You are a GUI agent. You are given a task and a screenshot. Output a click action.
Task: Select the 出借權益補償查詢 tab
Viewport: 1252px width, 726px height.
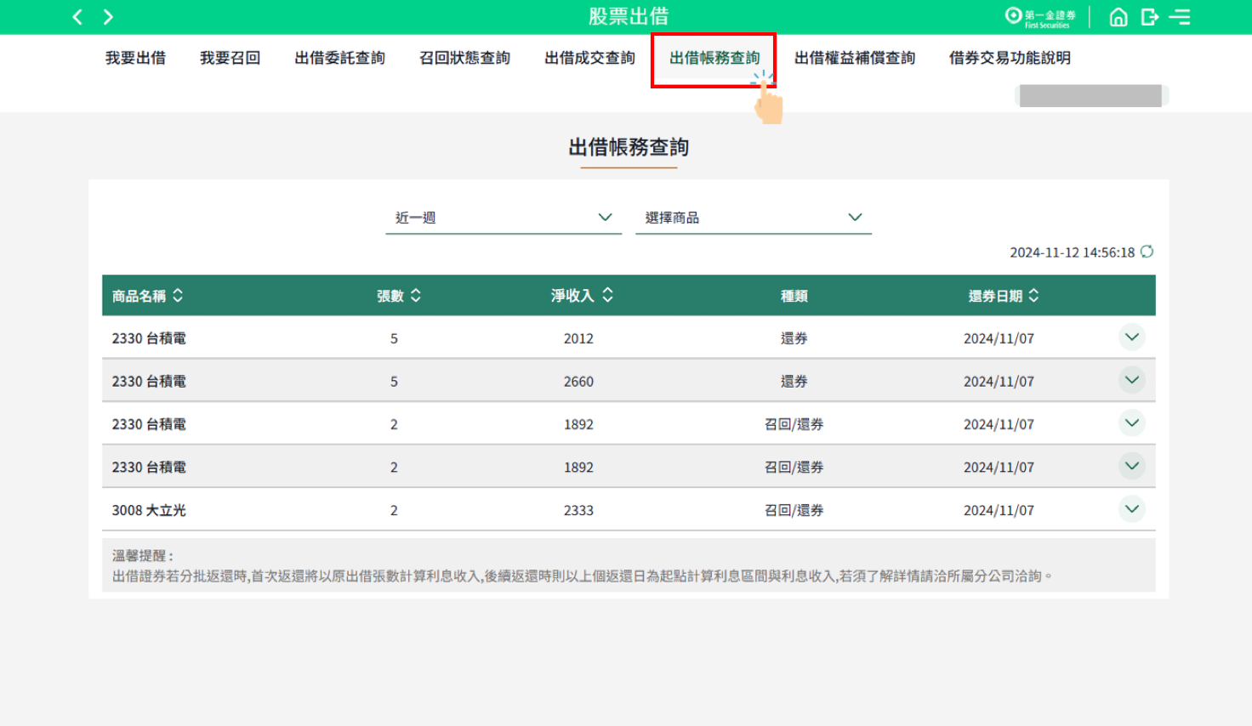[854, 58]
